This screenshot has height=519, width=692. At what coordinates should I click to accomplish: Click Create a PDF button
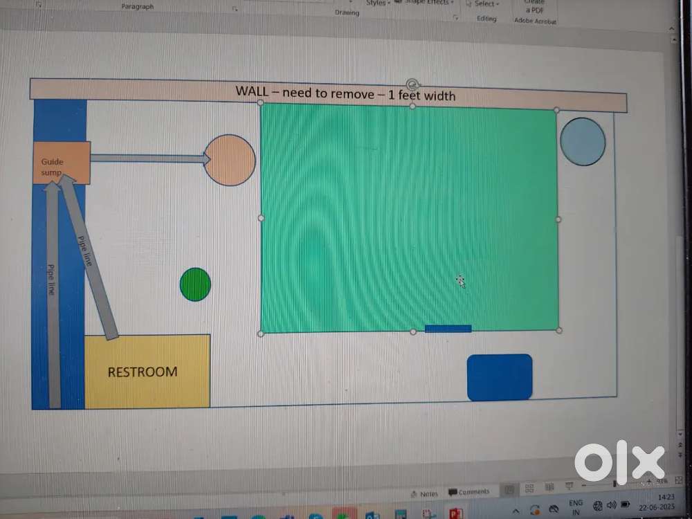point(534,7)
